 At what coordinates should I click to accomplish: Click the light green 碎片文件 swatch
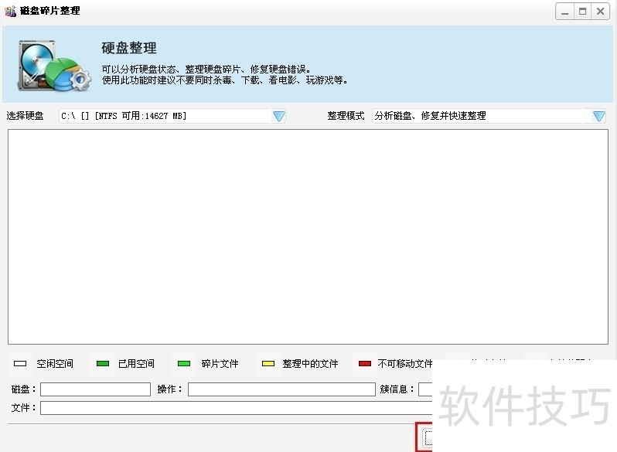pos(184,363)
